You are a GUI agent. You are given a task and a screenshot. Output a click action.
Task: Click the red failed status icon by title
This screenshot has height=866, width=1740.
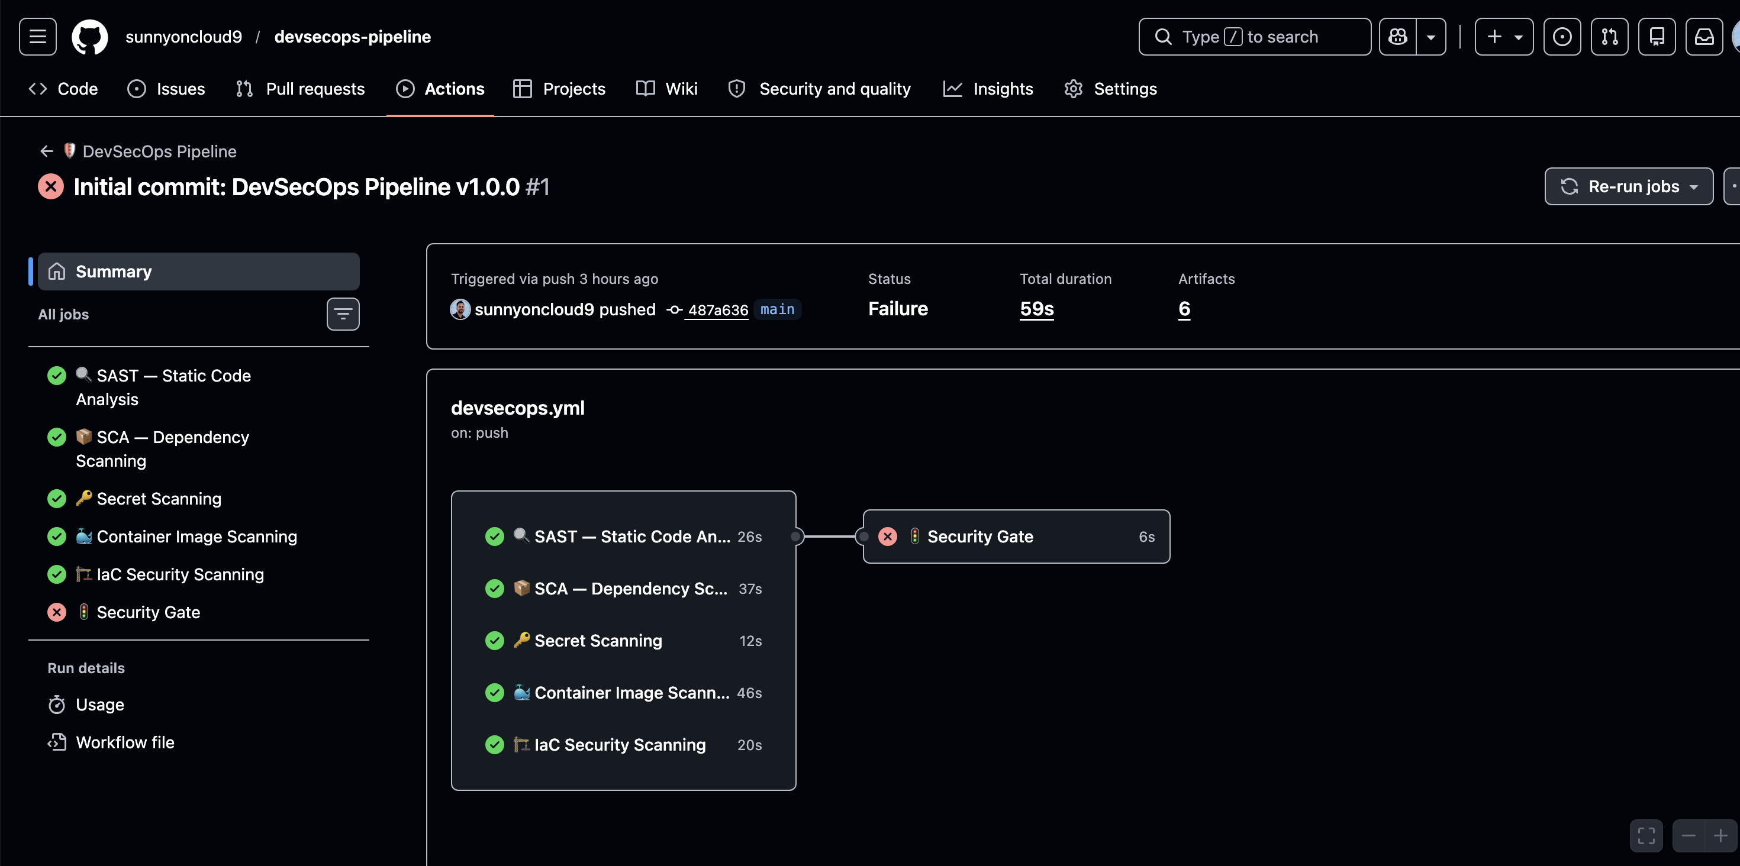coord(51,186)
